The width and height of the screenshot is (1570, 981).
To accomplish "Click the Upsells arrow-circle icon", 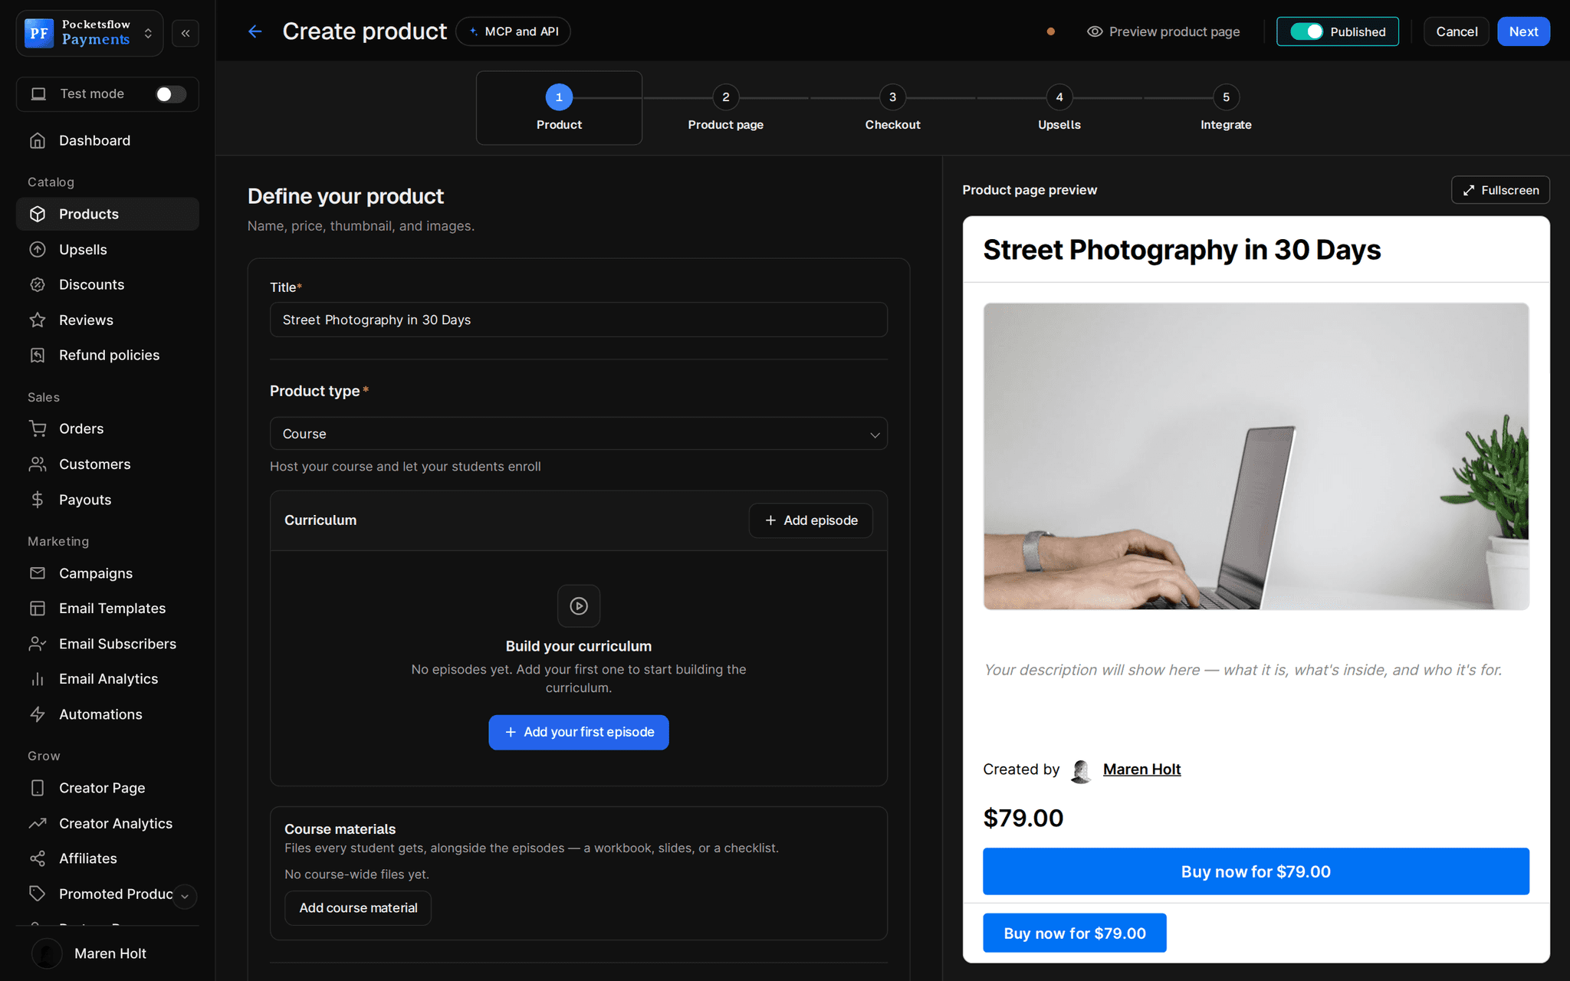I will coord(38,249).
